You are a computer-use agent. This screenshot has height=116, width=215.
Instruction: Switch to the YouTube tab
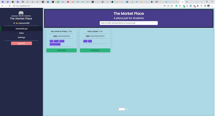[68, 2]
